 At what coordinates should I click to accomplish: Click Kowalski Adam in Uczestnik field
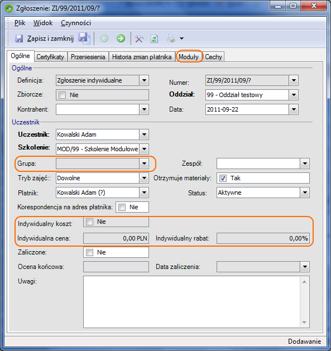(76, 134)
